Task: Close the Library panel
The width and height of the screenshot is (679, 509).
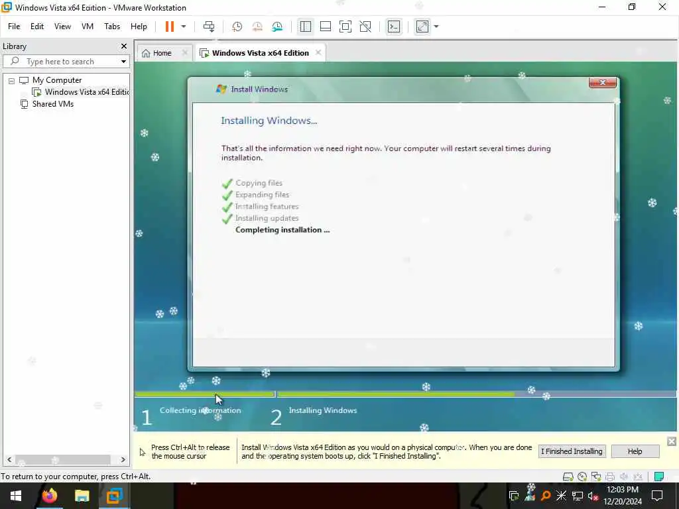Action: click(x=124, y=46)
